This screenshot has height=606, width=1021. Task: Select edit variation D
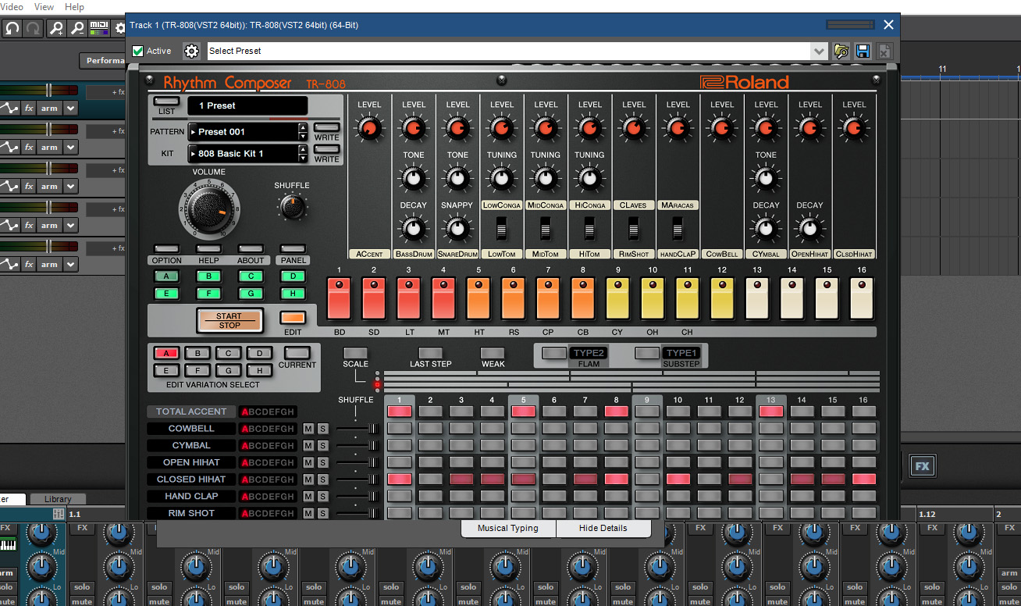(259, 353)
